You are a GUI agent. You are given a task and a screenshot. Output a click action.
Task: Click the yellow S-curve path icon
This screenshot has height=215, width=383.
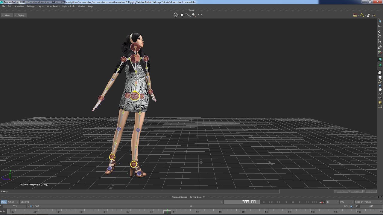(x=380, y=81)
